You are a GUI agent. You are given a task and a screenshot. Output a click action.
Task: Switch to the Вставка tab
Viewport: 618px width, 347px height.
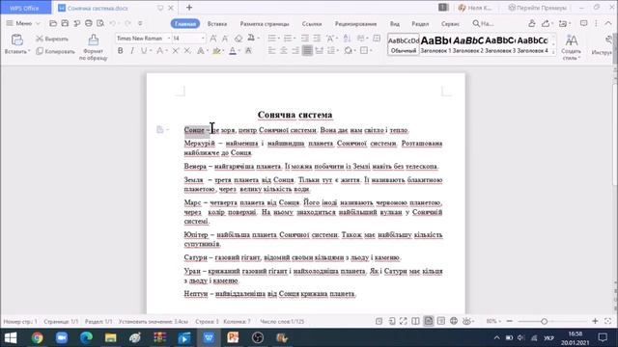point(217,23)
